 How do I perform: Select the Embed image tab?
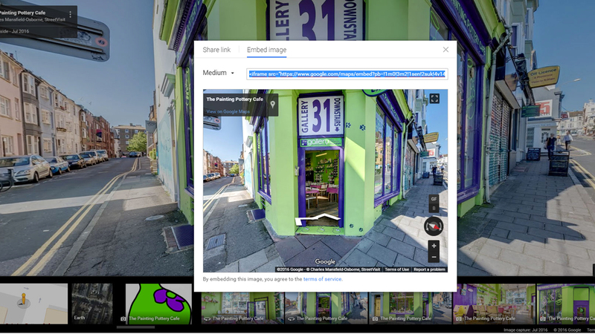266,50
